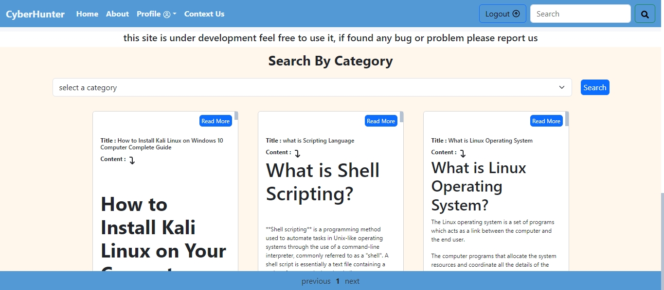Viewport: 664px width, 290px height.
Task: Read More on Kali Linux install card
Action: [x=215, y=121]
